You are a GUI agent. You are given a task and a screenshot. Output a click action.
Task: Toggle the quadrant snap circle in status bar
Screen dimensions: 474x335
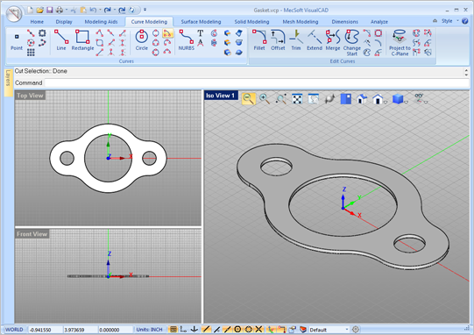pyautogui.click(x=249, y=329)
